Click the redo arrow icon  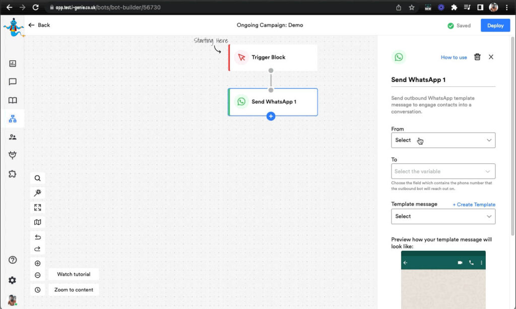(38, 249)
